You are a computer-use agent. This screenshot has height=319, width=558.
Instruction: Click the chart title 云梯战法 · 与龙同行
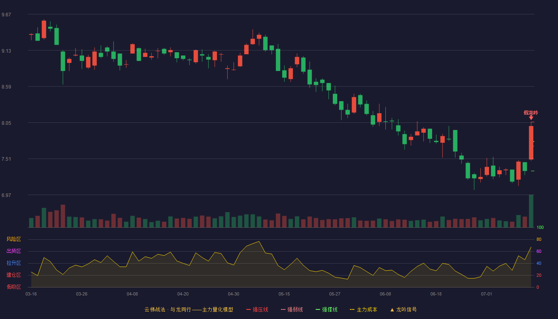coord(168,309)
